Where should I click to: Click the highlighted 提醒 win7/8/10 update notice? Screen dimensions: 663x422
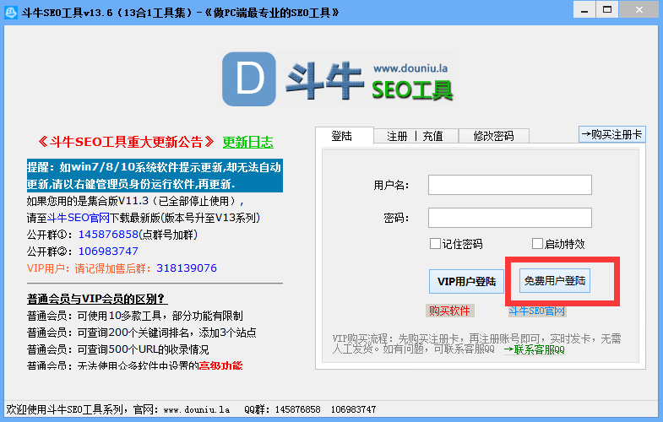(x=155, y=176)
